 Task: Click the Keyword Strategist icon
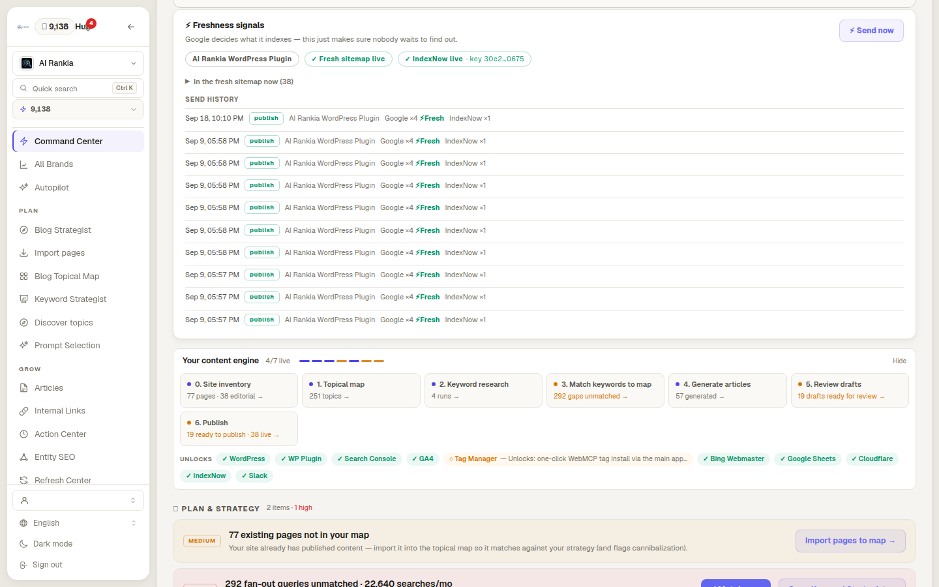23,299
